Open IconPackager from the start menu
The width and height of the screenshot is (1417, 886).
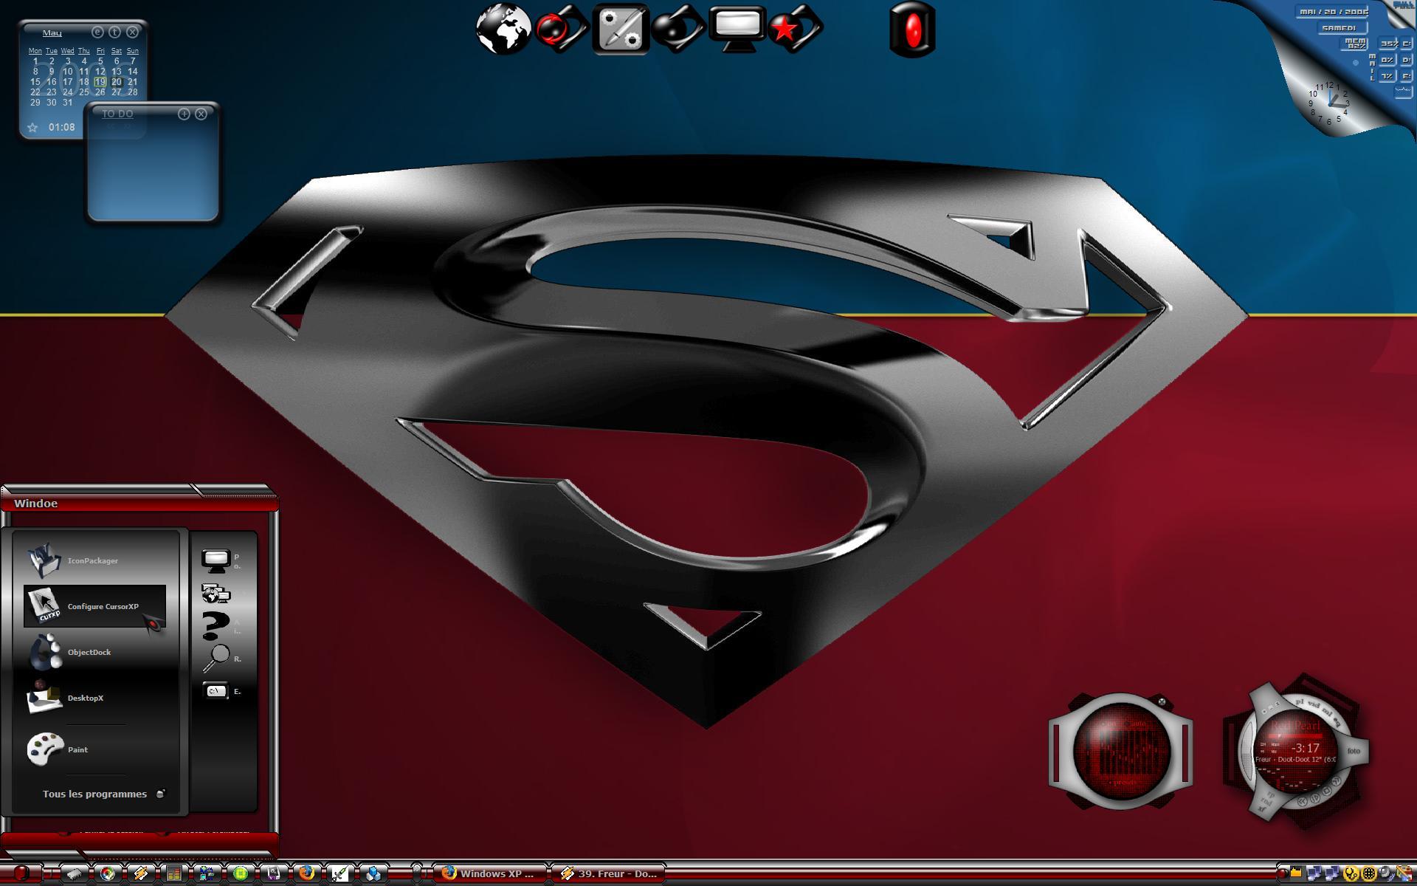tap(93, 560)
